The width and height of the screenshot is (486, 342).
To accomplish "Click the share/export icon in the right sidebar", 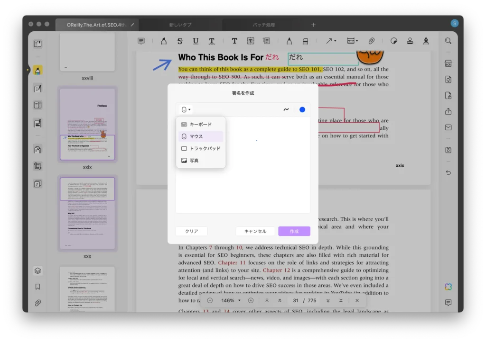I will [x=448, y=112].
